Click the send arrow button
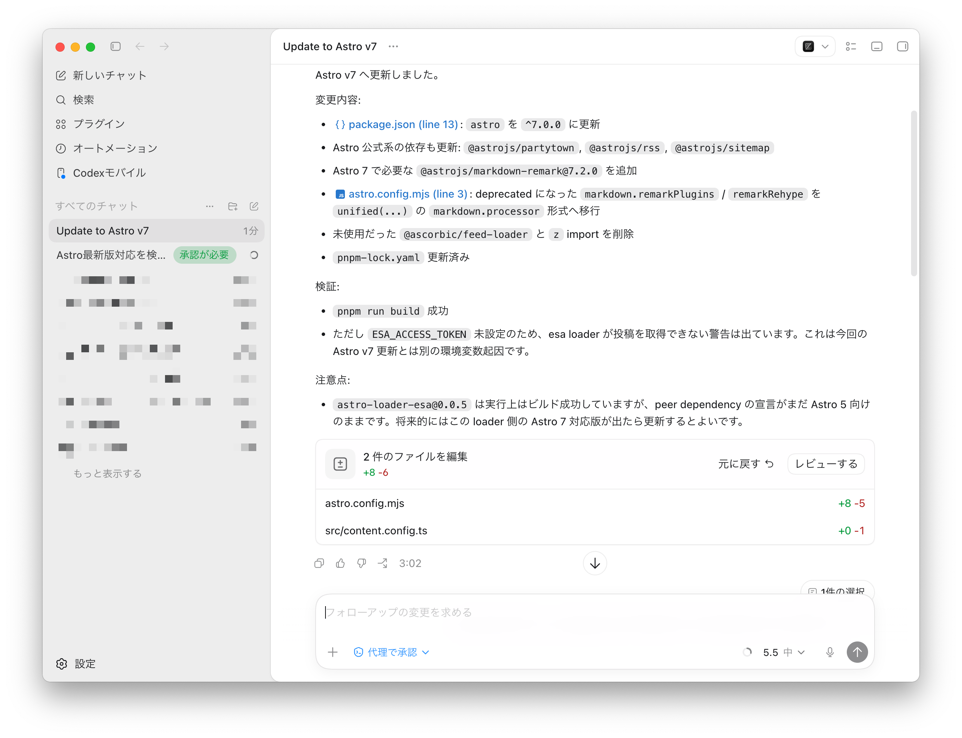Screen dimensions: 962x738 click(x=857, y=652)
